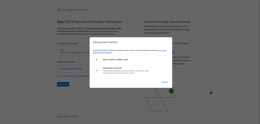Click plus icon for credit or debit card
The height and width of the screenshot is (124, 260).
(97, 60)
